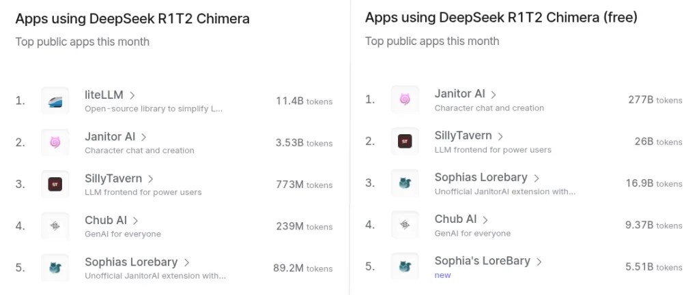Screen dimensions: 699x295
Task: Click '5.51B tokens' value
Action: [x=654, y=267]
